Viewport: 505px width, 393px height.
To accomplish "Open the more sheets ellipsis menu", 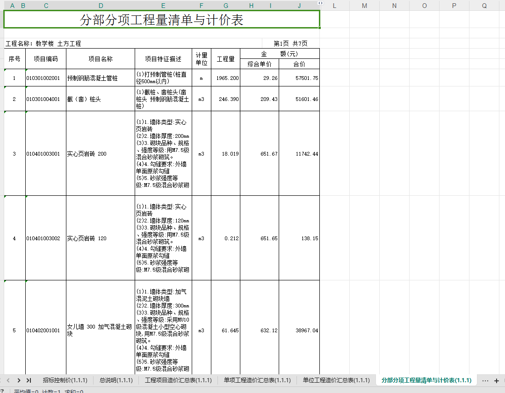I will point(485,380).
